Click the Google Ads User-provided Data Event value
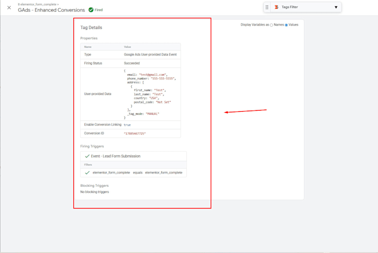This screenshot has height=253, width=378. click(150, 54)
